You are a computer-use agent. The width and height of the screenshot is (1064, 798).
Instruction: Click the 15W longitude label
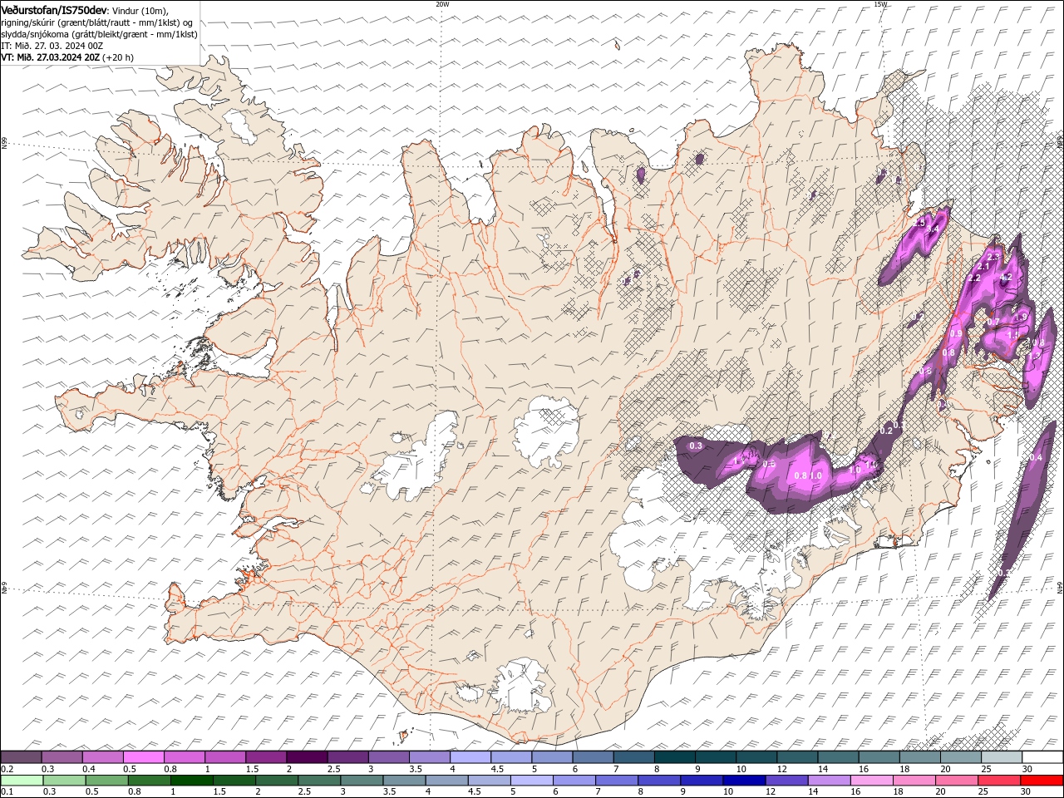(x=880, y=4)
